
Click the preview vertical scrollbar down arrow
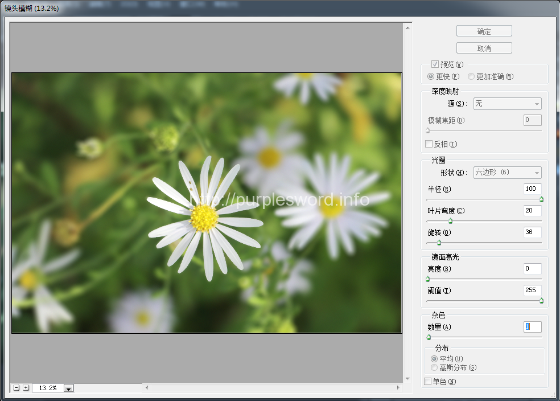point(407,378)
